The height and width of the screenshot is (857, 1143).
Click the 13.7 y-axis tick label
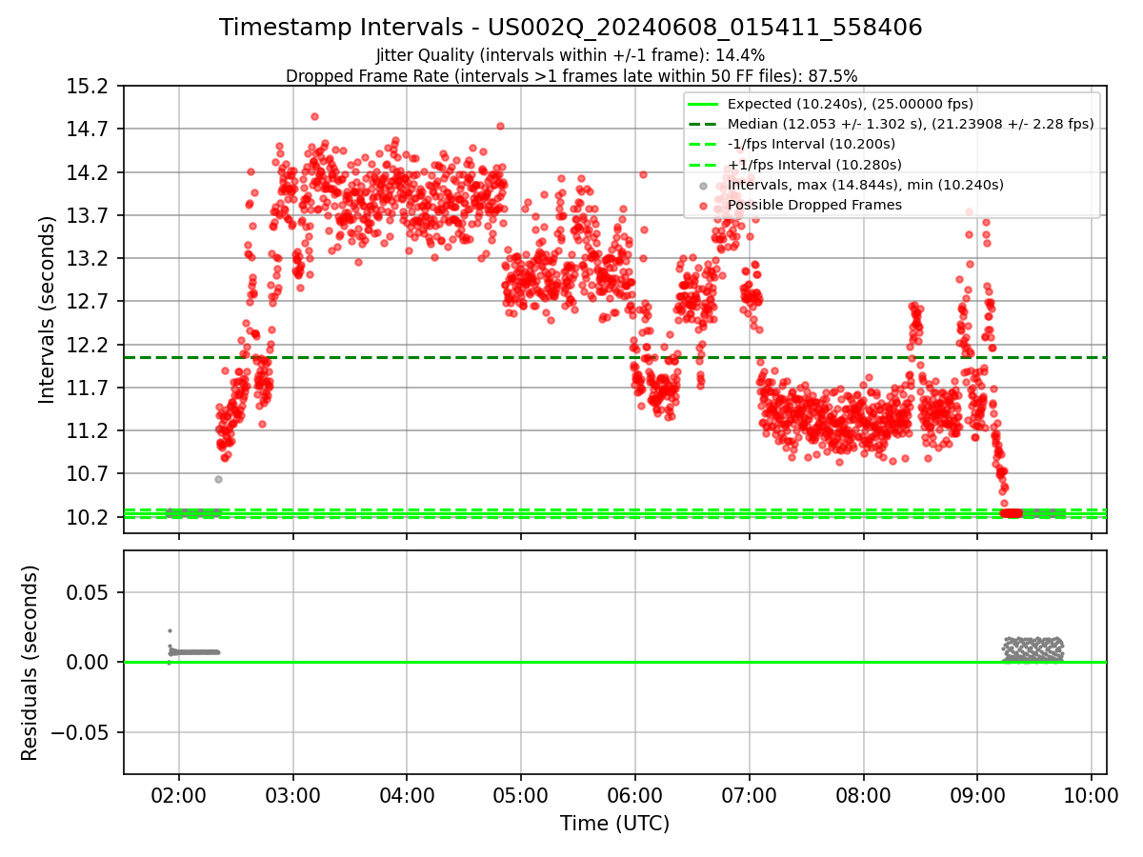coord(90,215)
